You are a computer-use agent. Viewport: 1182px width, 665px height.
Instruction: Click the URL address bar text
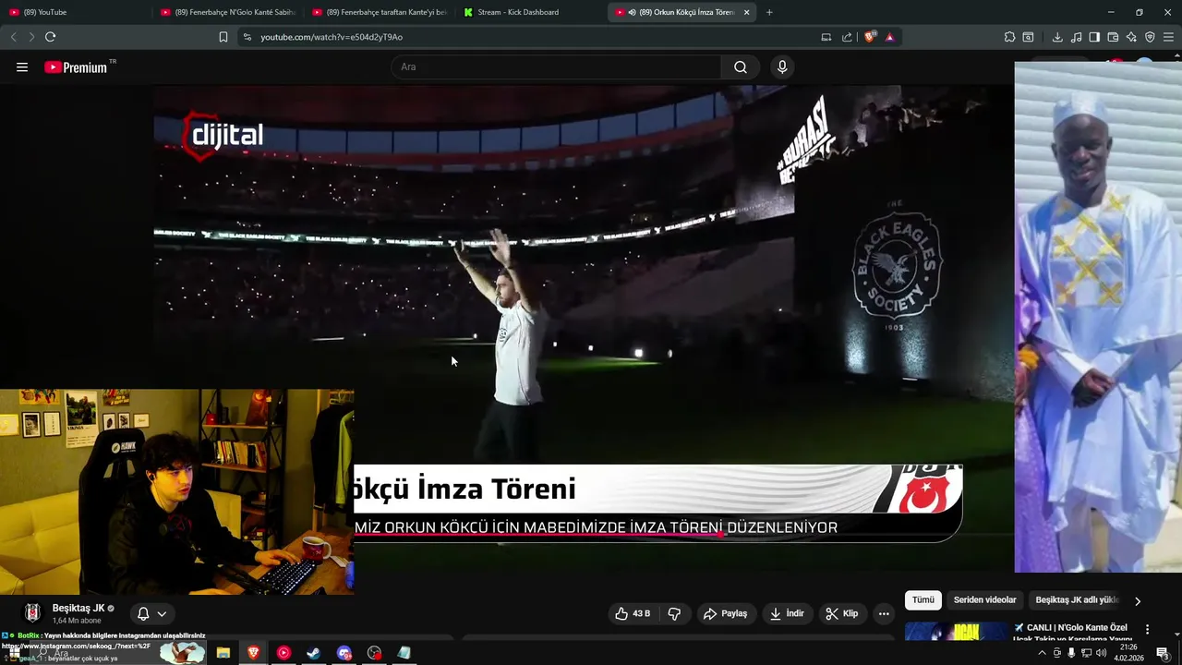[332, 37]
